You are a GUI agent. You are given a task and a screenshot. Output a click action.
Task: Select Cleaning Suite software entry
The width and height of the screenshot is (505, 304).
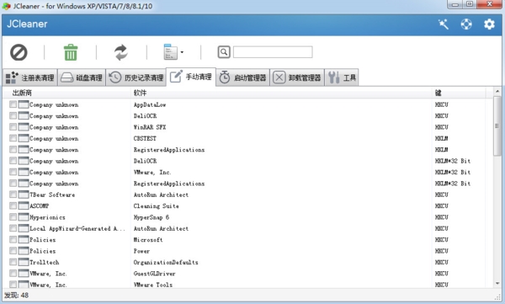157,206
